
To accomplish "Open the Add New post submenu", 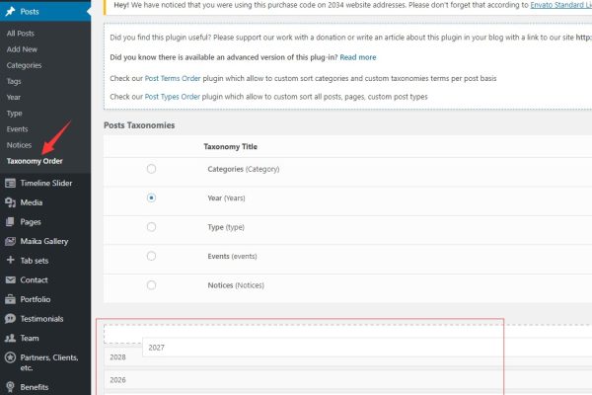I will pyautogui.click(x=22, y=49).
